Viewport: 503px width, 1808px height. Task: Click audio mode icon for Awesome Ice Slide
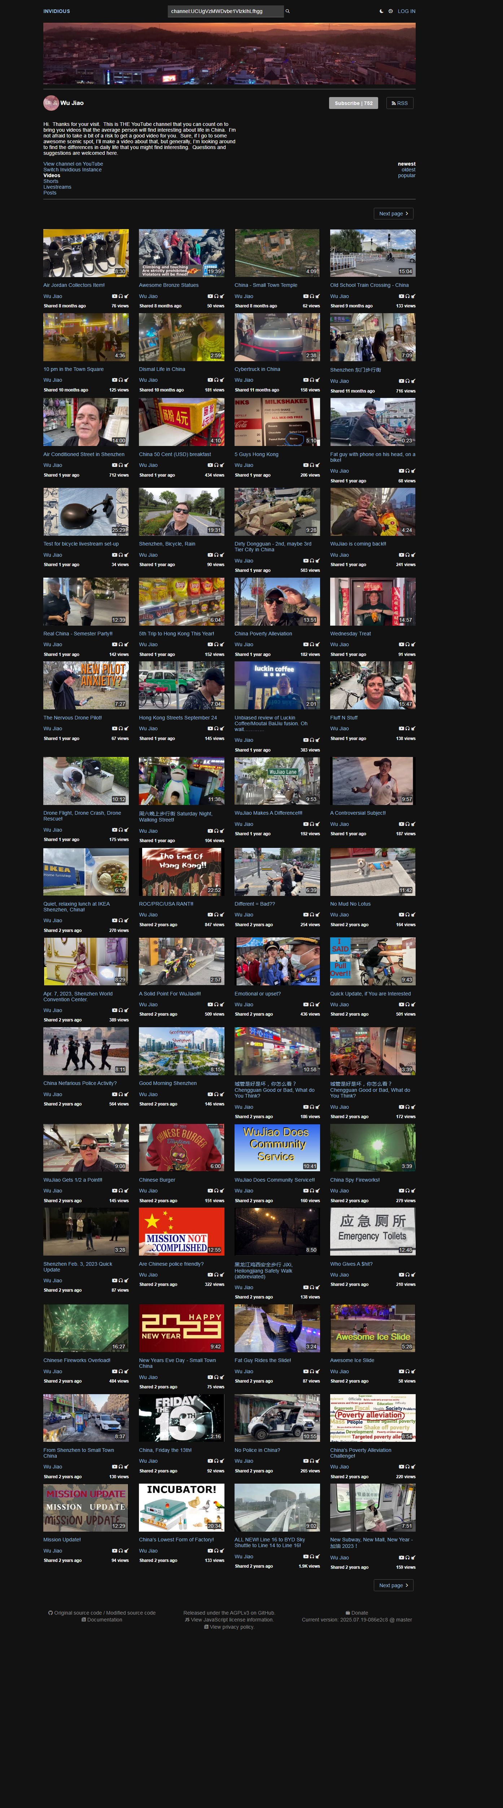[408, 1371]
